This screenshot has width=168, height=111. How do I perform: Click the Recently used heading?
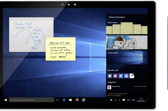pos(113,70)
